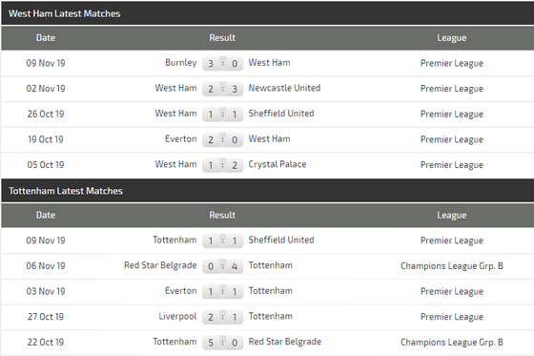Click the Newcastle United team name
Screen dimensions: 534x356
[x=284, y=88]
